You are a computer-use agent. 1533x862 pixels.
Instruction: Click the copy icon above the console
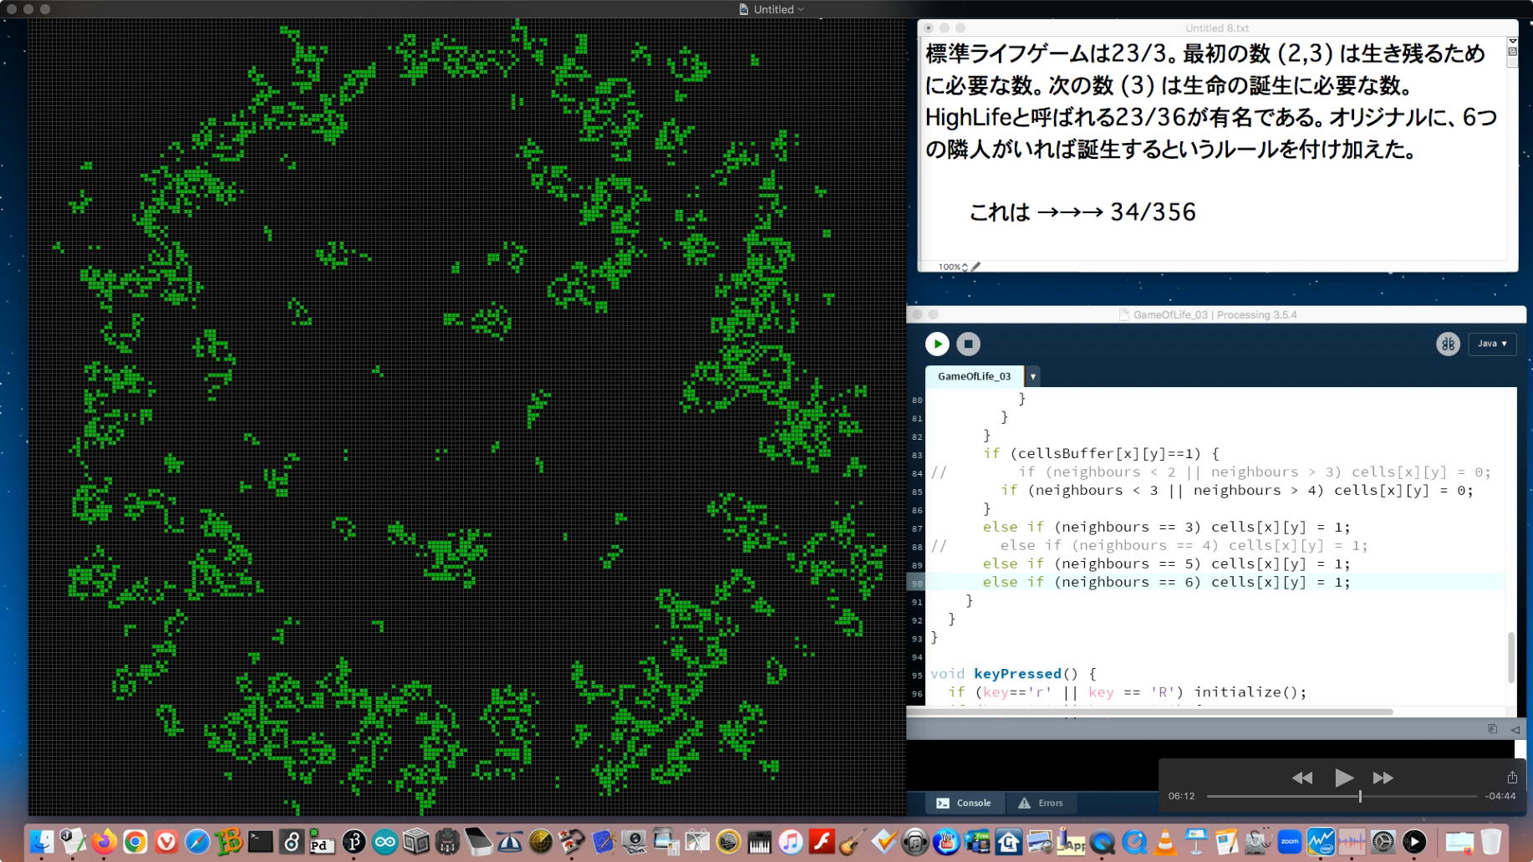coord(1492,729)
